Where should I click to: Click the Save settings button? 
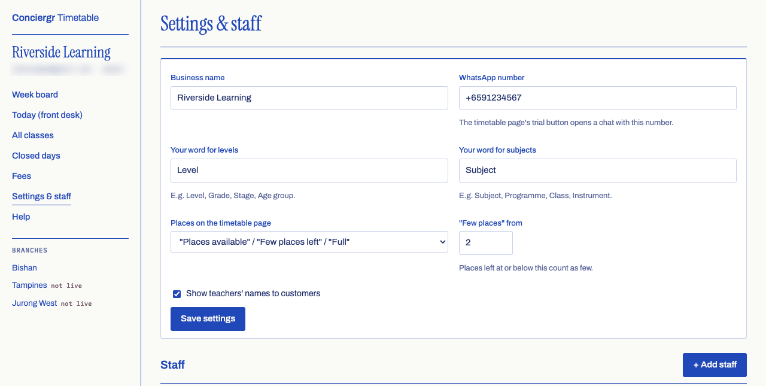click(x=208, y=319)
